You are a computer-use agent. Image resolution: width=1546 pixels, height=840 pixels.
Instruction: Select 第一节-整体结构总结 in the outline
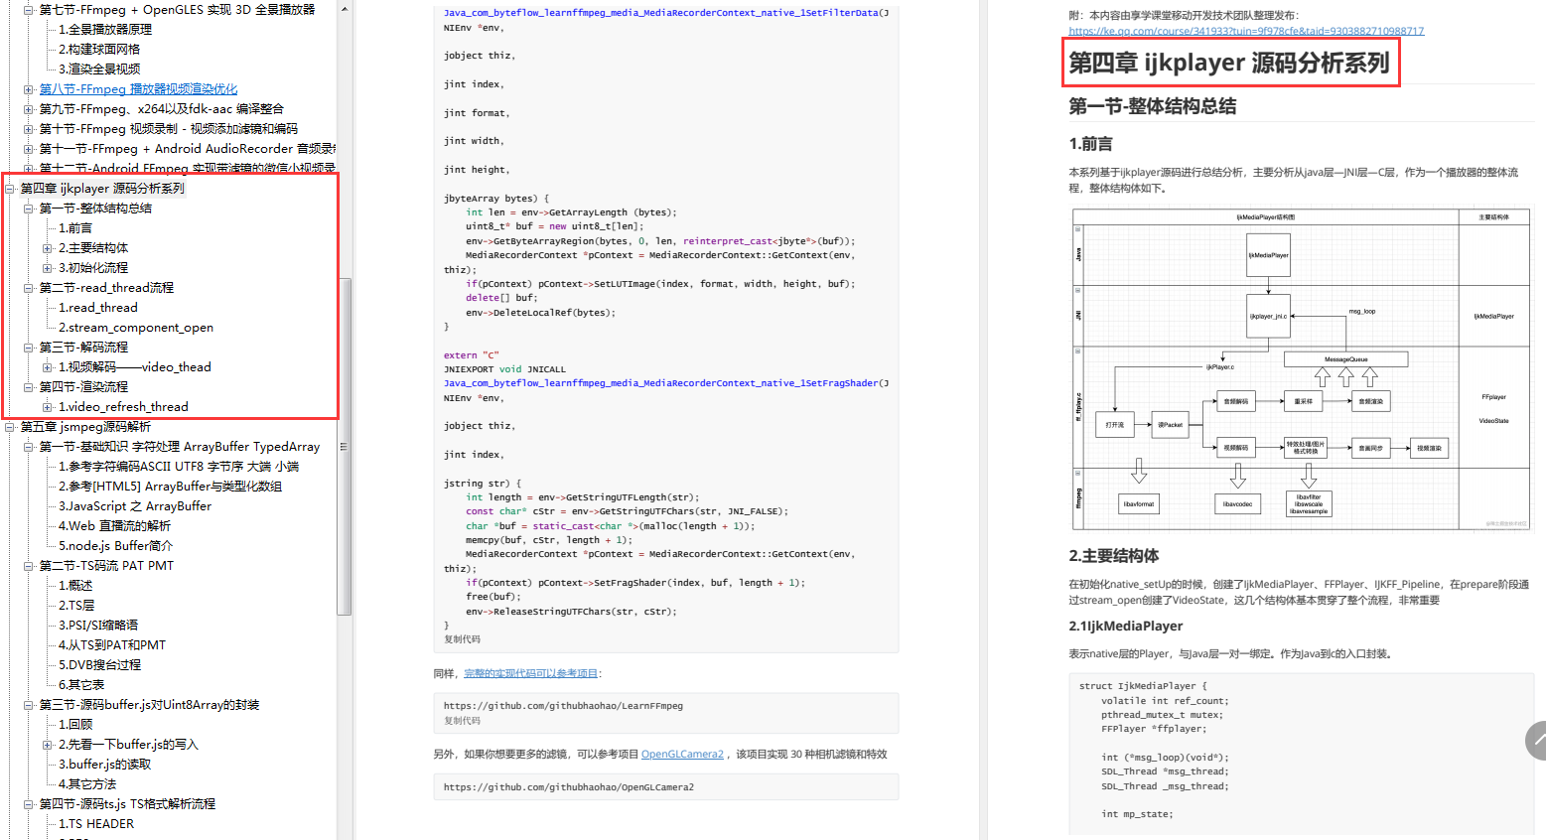click(95, 209)
